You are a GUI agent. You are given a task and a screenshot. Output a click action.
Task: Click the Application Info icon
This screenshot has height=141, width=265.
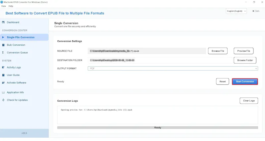pyautogui.click(x=3, y=92)
